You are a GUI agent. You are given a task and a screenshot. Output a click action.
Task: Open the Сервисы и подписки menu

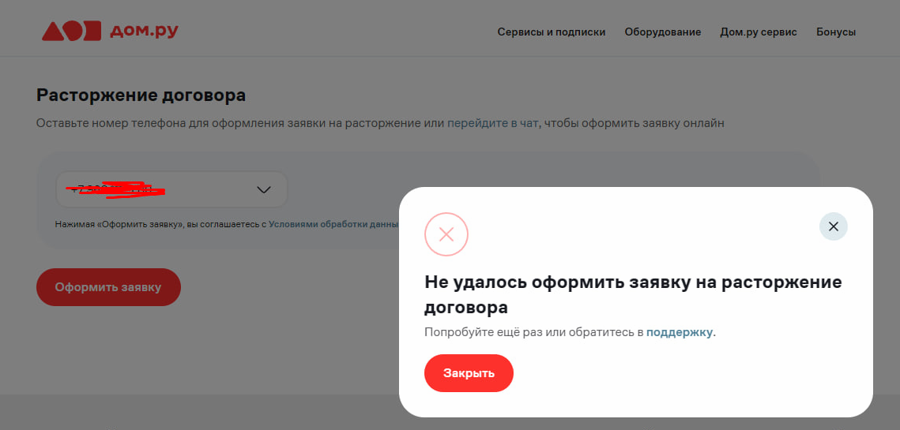pos(551,32)
